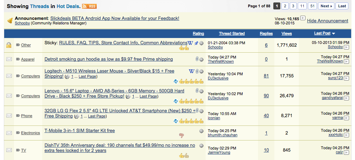Viewport: 355px width, 160px height.
Task: Hide Announcement link
Action: coord(328,21)
